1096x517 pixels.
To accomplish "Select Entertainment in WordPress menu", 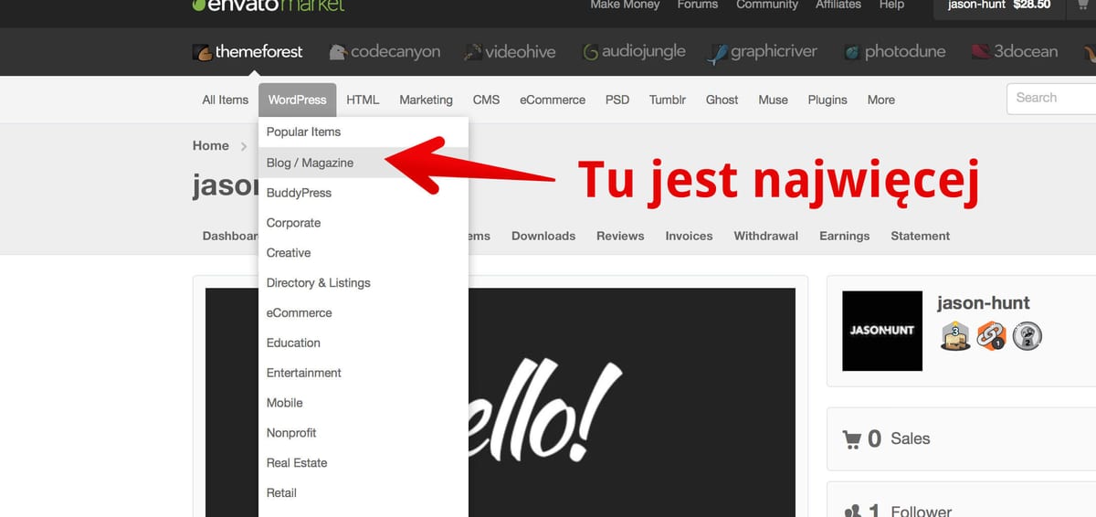I will coord(364,373).
